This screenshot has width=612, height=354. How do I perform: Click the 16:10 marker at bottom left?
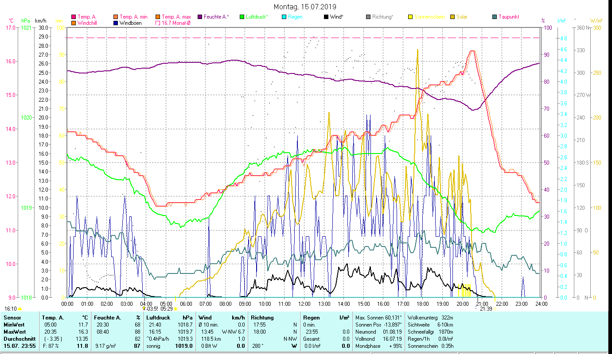point(11,308)
